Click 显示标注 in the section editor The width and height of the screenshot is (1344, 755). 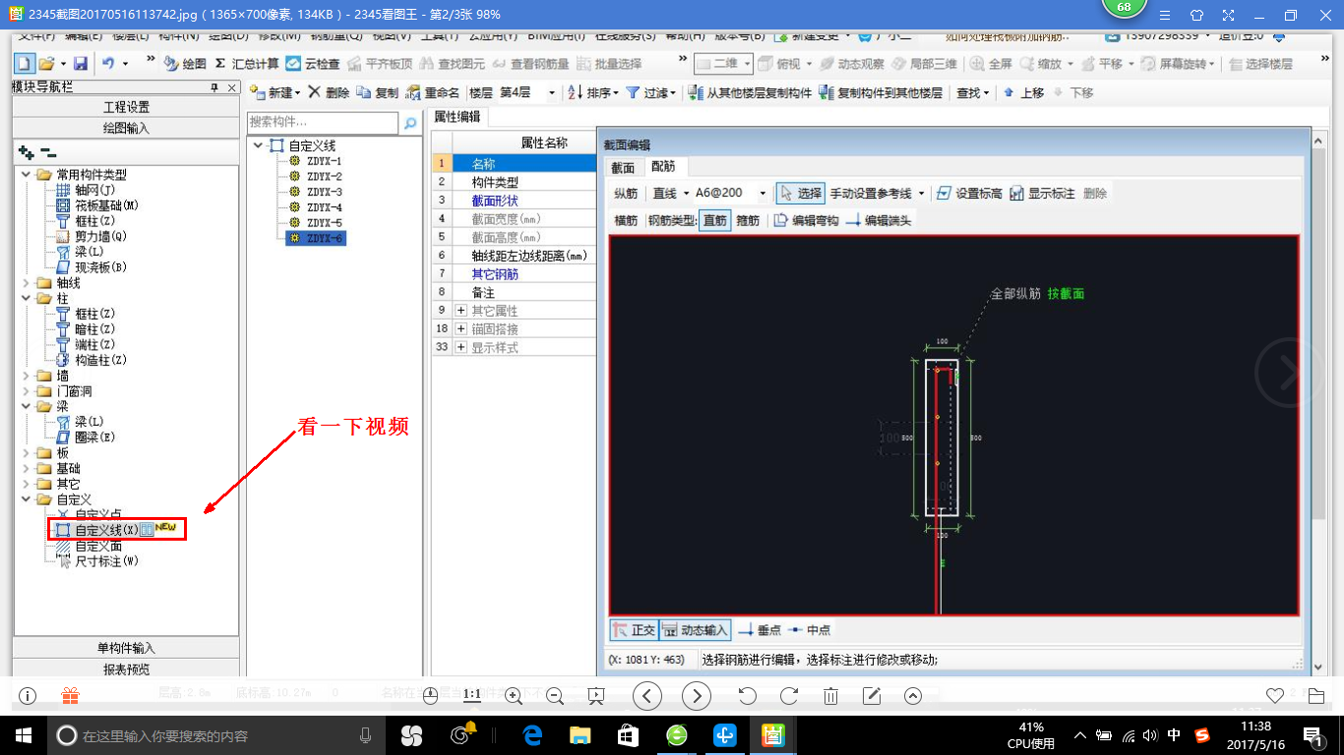1042,194
